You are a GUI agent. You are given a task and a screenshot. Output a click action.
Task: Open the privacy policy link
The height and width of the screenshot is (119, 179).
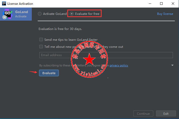(119, 65)
